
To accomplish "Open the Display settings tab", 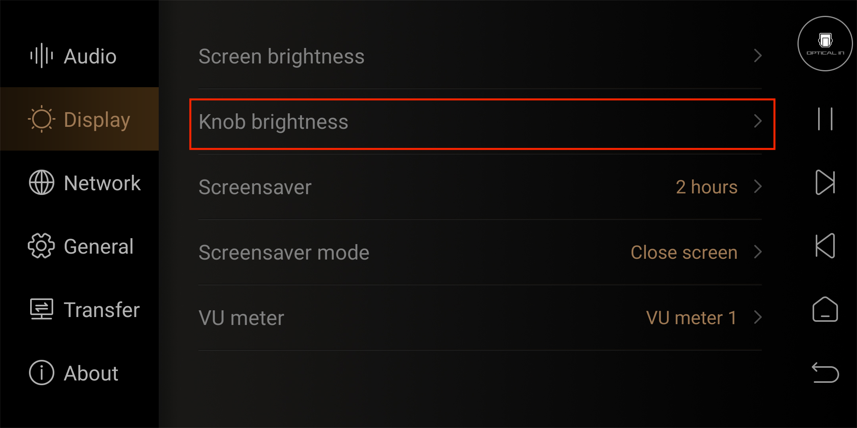I will click(79, 119).
